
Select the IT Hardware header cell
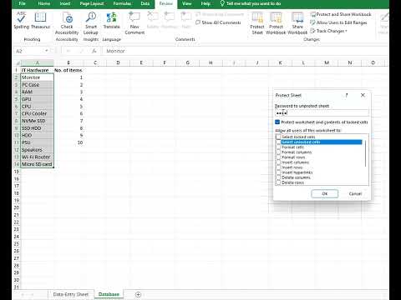[38, 70]
